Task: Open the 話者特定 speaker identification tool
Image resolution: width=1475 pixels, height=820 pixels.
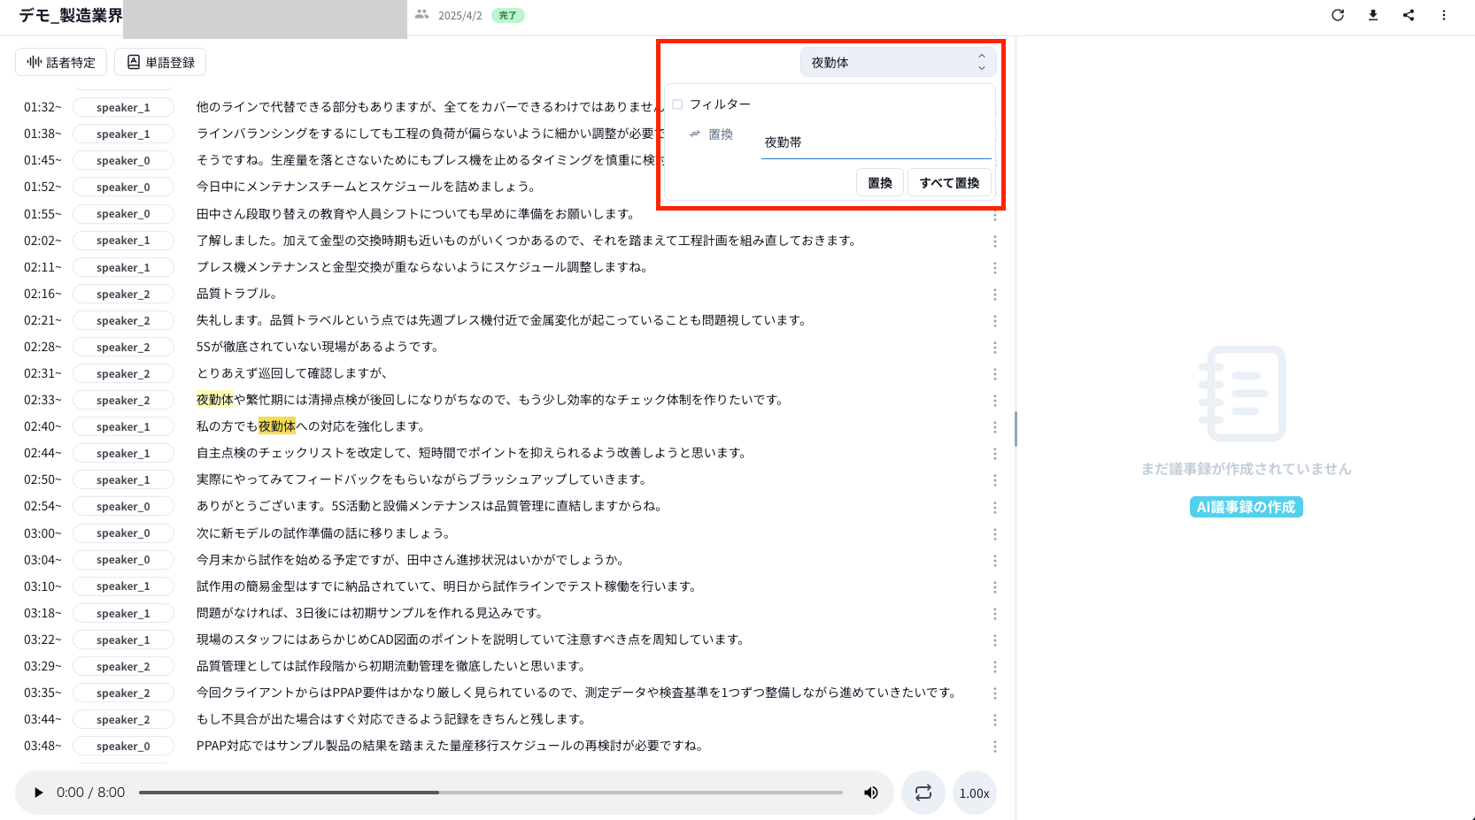Action: 61,63
